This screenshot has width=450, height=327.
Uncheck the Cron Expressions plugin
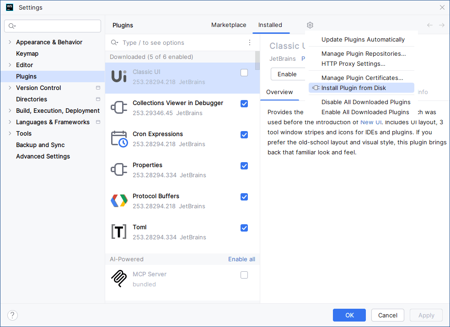coord(244,135)
